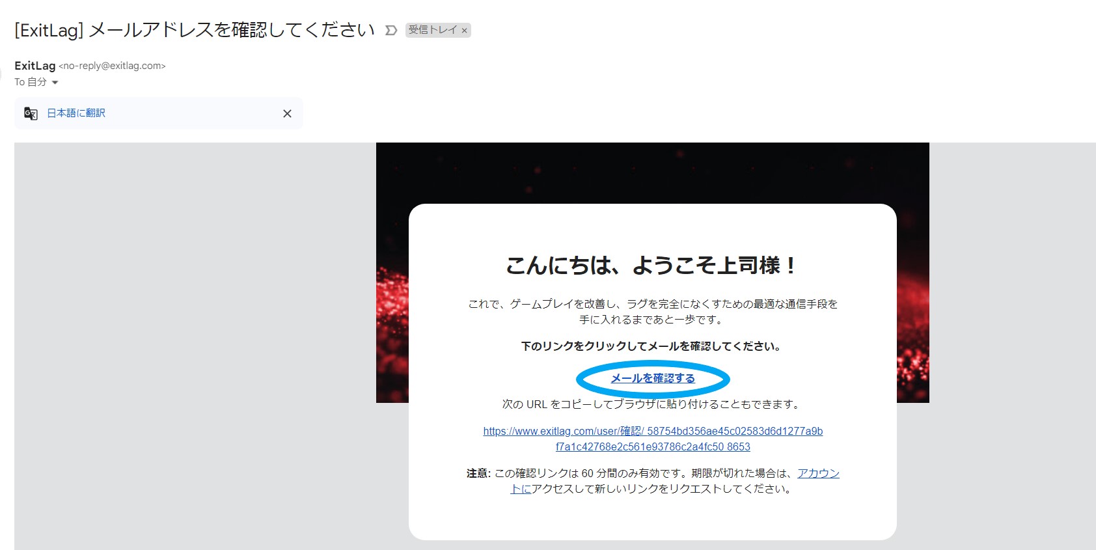Click the red particle banner image
The image size is (1096, 550).
pyautogui.click(x=652, y=172)
